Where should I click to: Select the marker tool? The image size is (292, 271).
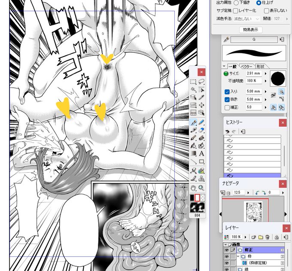(194, 130)
